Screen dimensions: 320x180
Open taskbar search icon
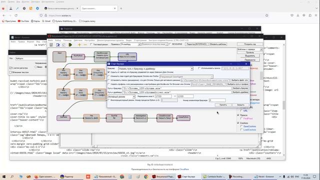click(x=12, y=176)
